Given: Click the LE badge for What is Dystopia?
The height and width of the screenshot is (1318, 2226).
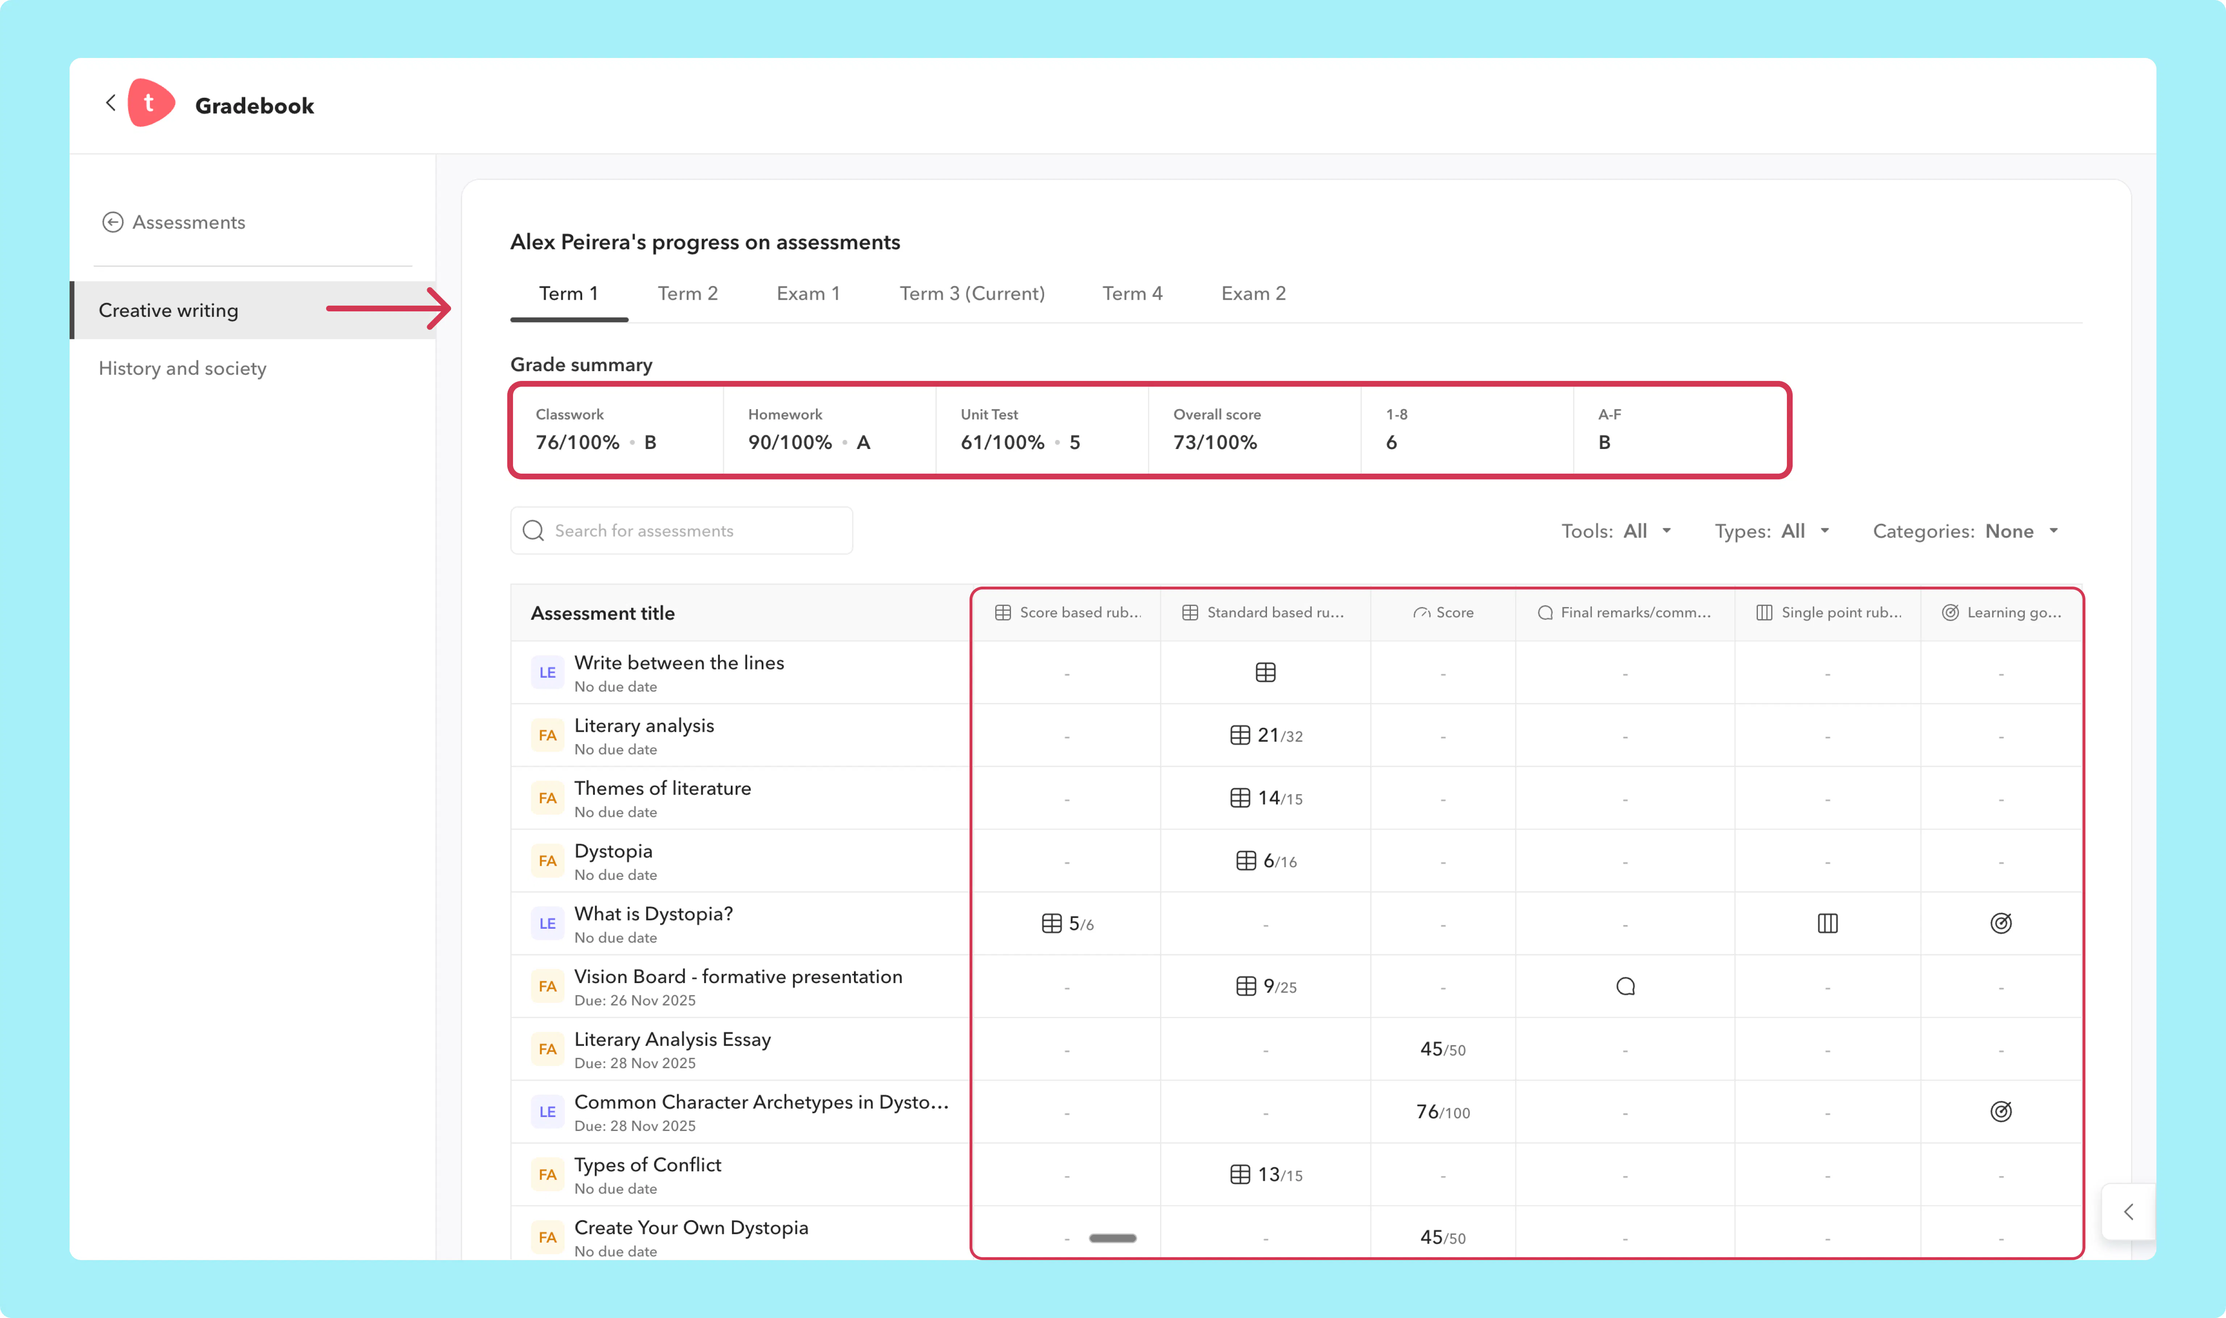Looking at the screenshot, I should 547,924.
